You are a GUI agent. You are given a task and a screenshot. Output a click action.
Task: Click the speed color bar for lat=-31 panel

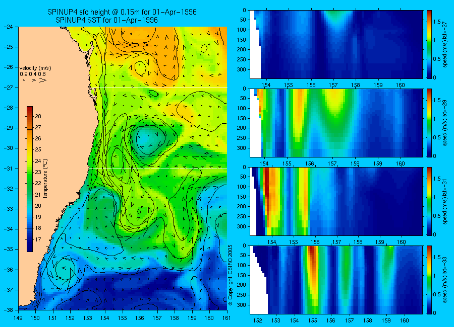click(x=429, y=201)
